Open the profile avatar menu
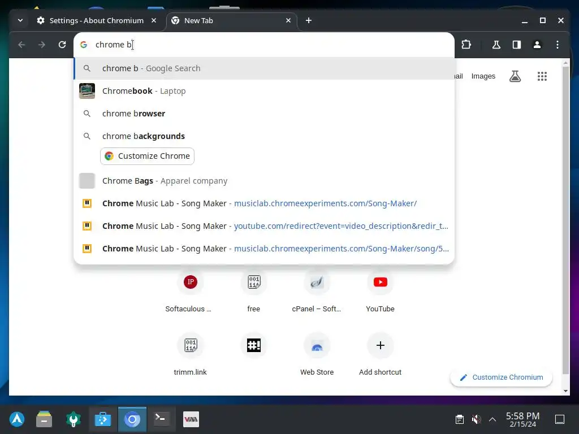 click(x=537, y=45)
